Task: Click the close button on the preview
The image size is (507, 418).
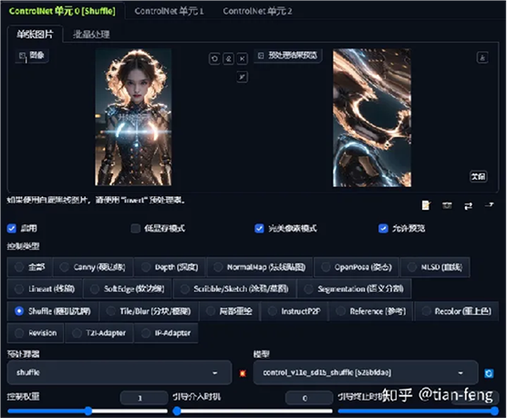Action: tap(478, 177)
